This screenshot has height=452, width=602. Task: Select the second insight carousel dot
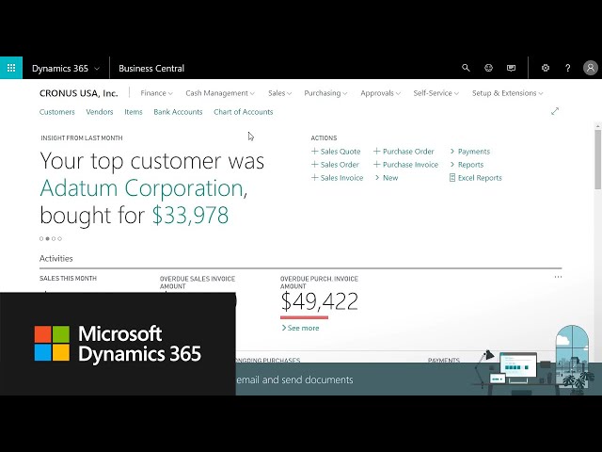click(47, 238)
